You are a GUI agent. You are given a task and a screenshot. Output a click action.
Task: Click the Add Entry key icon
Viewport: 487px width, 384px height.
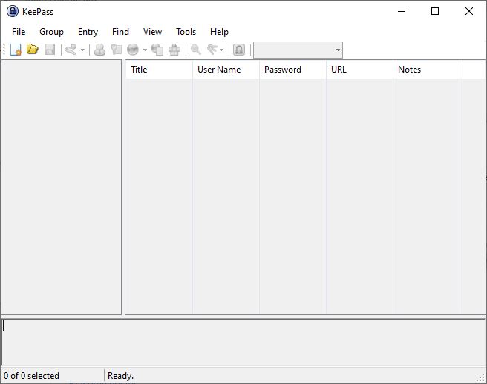click(x=71, y=50)
